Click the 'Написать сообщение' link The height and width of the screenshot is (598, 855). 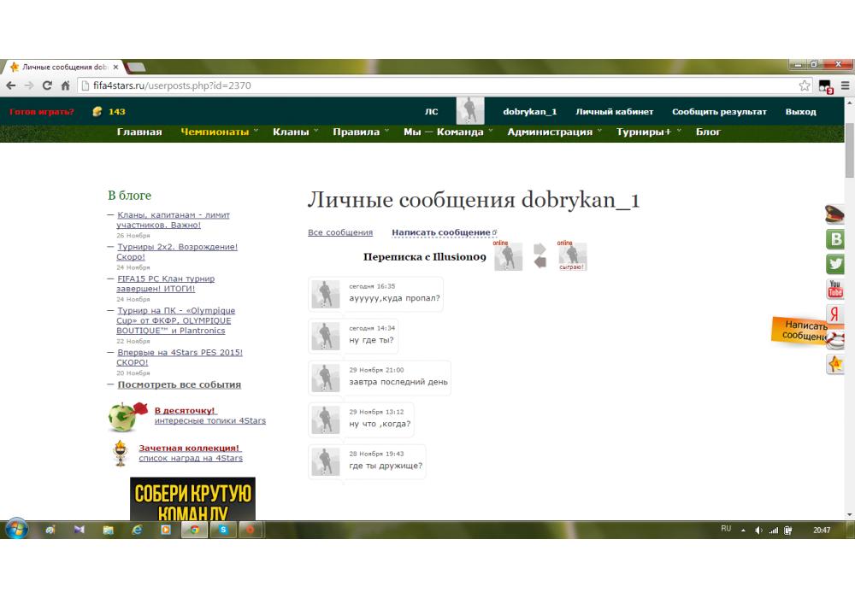tap(441, 232)
